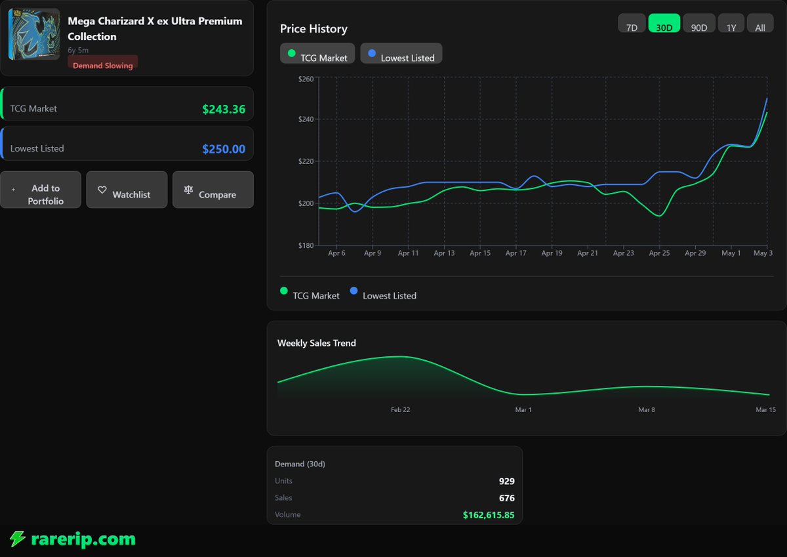Click green dot in TCG Market toggle chip
Image resolution: width=787 pixels, height=557 pixels.
click(292, 52)
